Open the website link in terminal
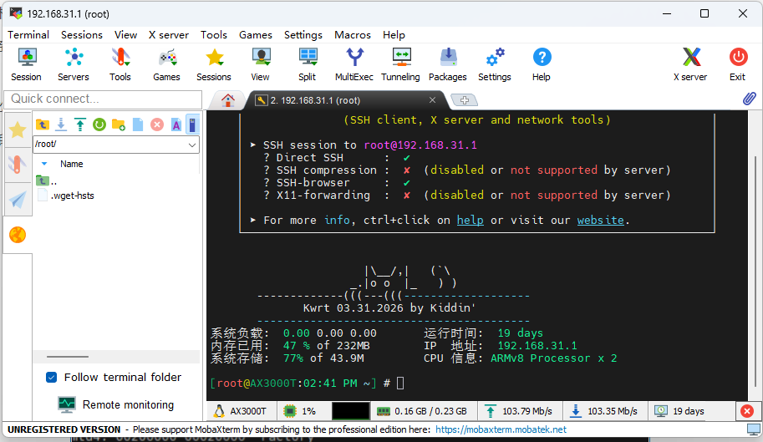This screenshot has height=442, width=763. pyautogui.click(x=601, y=221)
